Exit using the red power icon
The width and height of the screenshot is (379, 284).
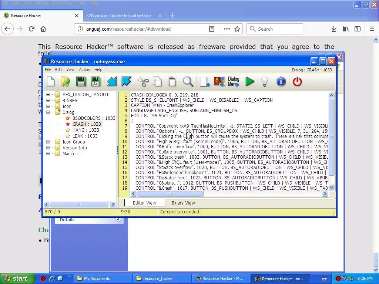click(x=297, y=82)
